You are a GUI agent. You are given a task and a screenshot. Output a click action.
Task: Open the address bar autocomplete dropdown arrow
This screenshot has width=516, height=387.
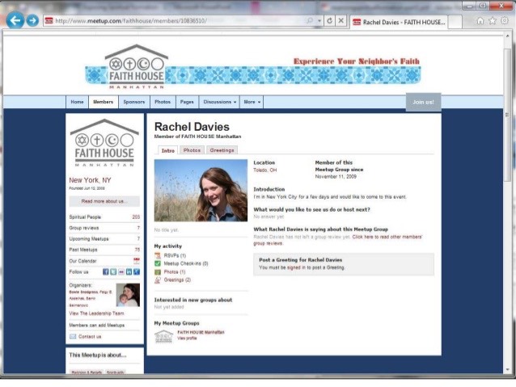(319, 21)
